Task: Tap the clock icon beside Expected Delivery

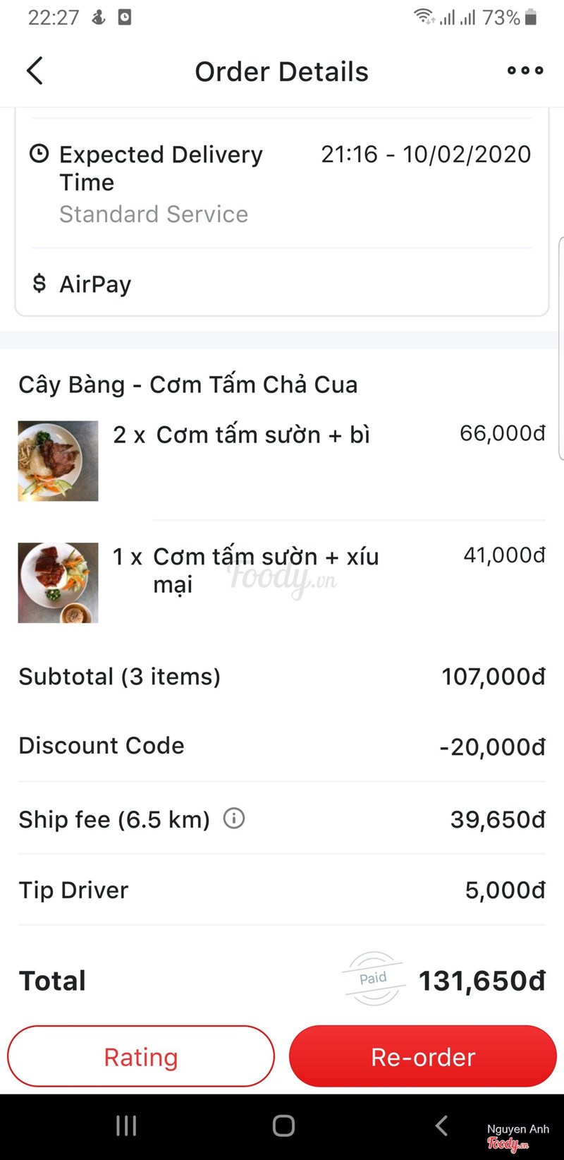Action: pos(39,154)
